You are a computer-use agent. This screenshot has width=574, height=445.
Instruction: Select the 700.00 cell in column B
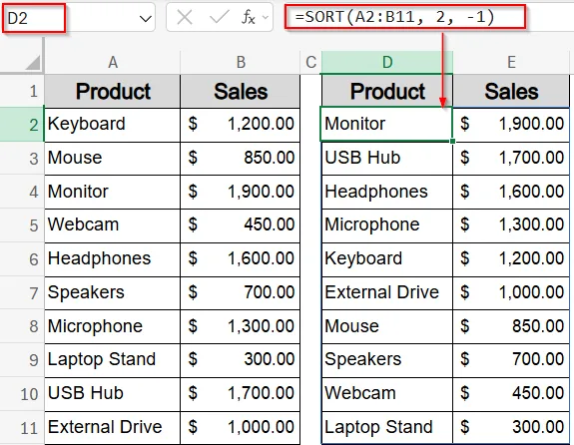coord(241,292)
